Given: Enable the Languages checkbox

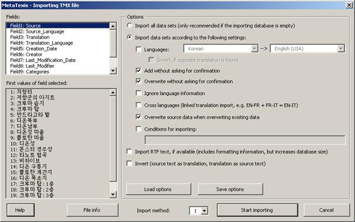Looking at the screenshot, I should click(138, 49).
